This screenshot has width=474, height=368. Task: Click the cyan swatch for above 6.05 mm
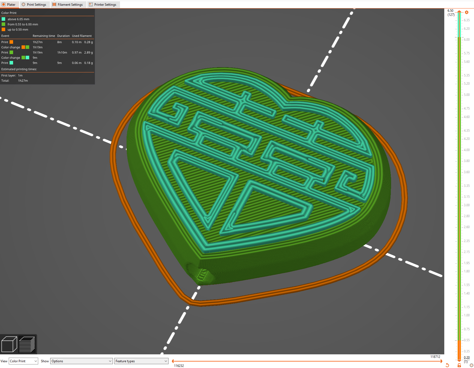4,19
